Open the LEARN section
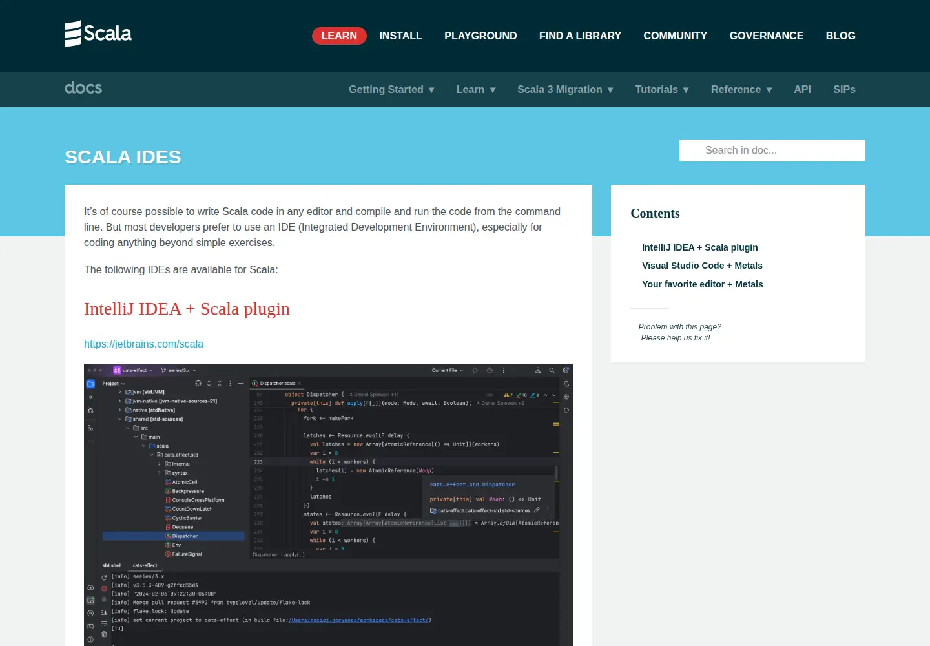Image resolution: width=930 pixels, height=646 pixels. tap(339, 36)
